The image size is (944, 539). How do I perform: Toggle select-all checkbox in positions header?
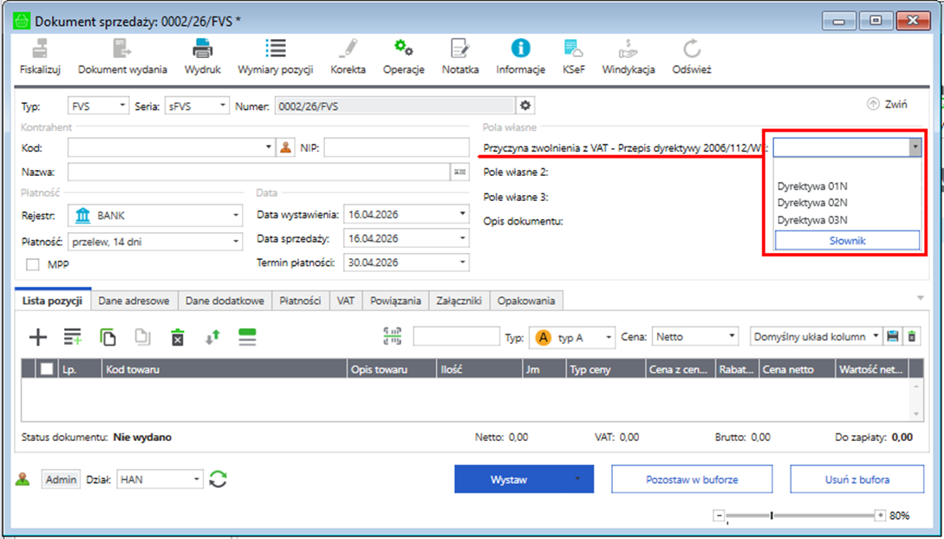(47, 369)
